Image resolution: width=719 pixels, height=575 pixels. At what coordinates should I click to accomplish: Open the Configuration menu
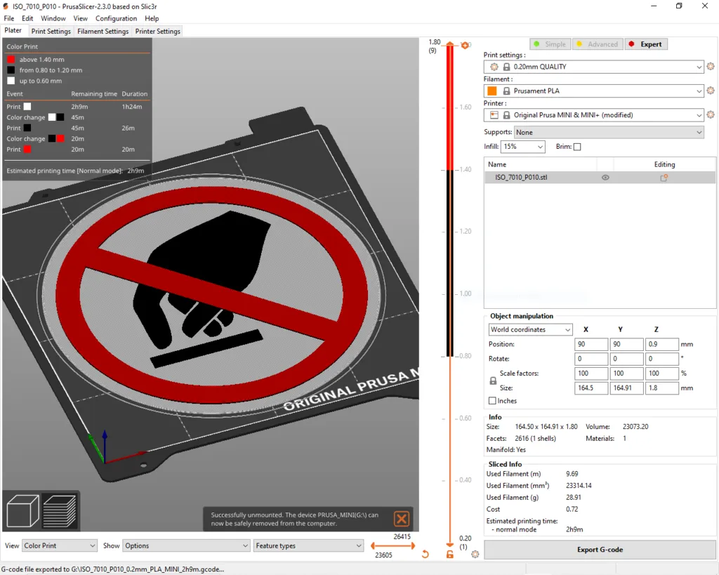tap(116, 18)
